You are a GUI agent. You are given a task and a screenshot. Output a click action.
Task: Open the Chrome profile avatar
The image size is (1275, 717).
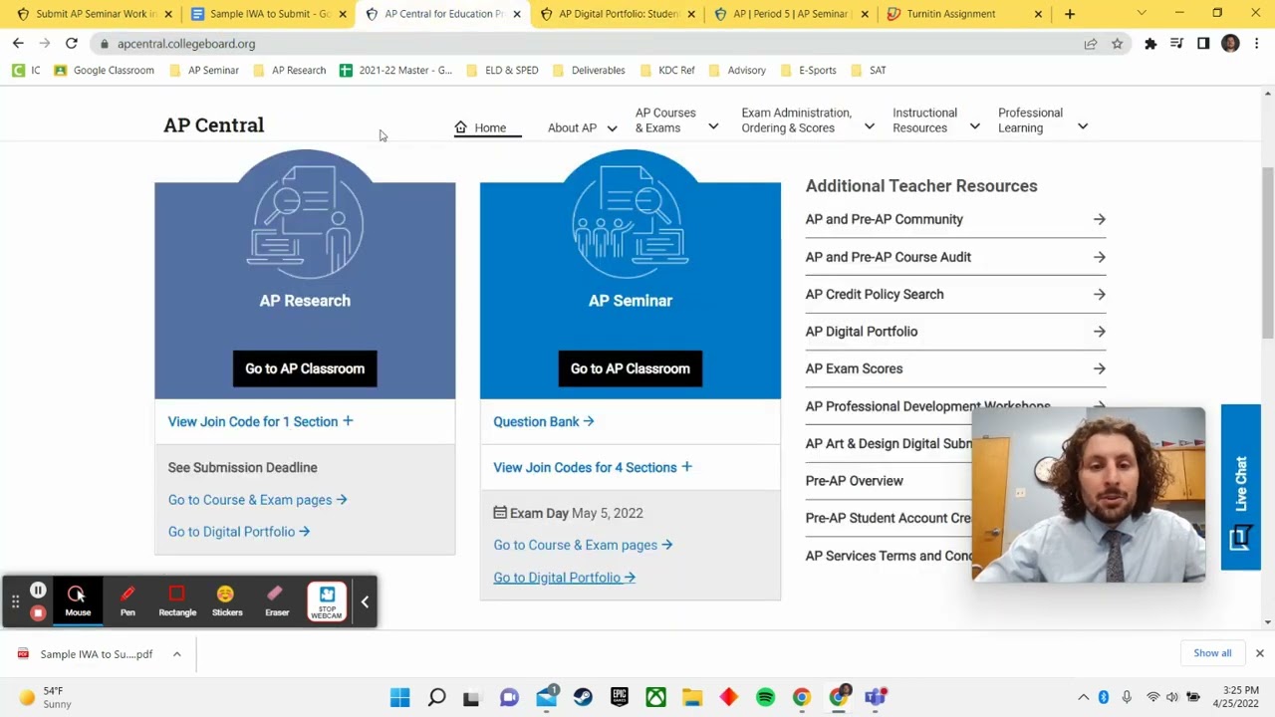click(1230, 44)
